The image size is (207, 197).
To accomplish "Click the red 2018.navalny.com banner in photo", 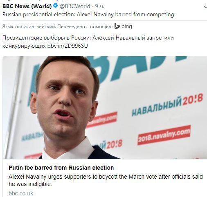I will pos(164,135).
